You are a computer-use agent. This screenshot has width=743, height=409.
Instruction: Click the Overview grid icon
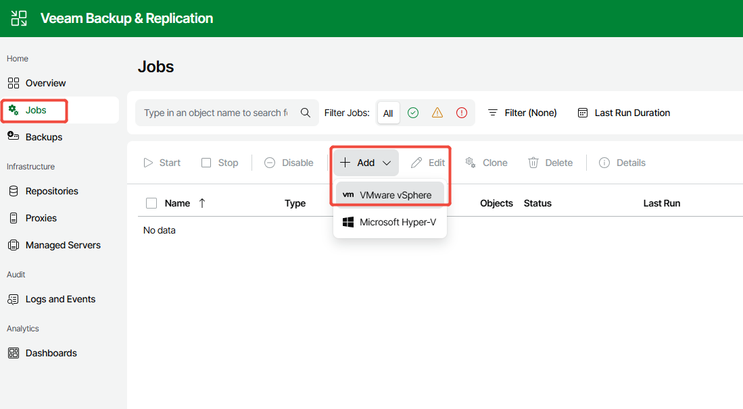[x=14, y=83]
